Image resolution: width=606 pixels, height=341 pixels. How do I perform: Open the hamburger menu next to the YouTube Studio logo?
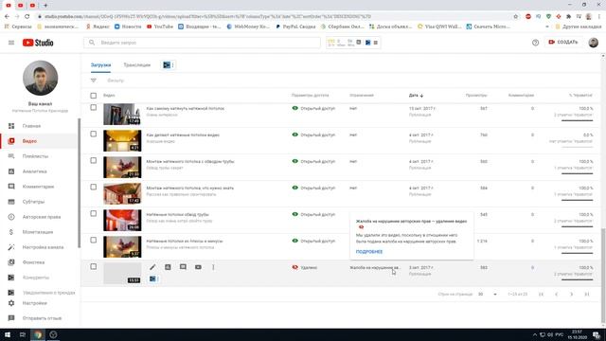pyautogui.click(x=11, y=43)
